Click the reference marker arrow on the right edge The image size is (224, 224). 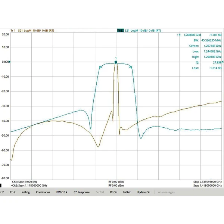point(223,62)
